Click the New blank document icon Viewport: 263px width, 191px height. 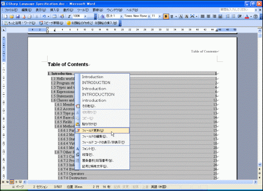6,16
